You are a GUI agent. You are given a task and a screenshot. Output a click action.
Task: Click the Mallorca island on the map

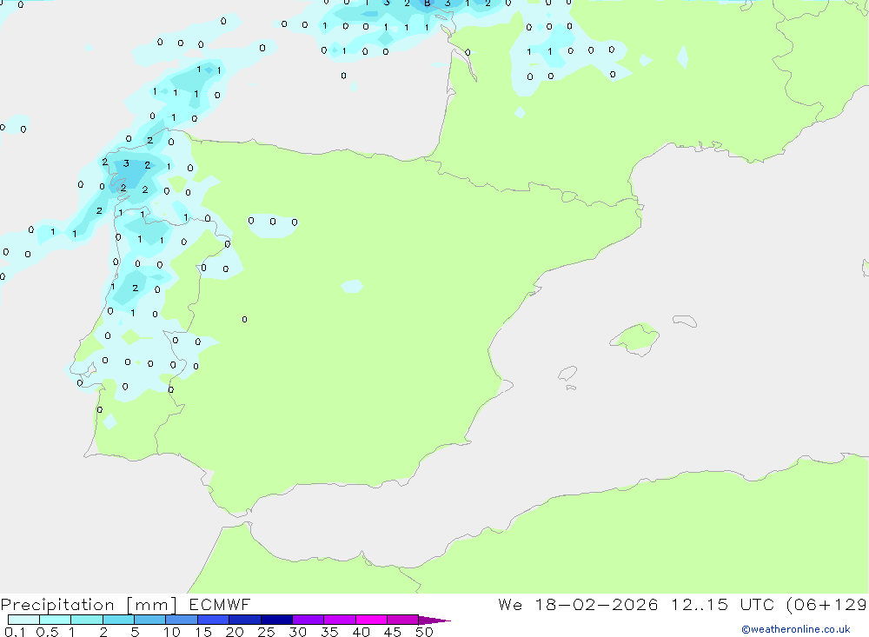pos(635,337)
